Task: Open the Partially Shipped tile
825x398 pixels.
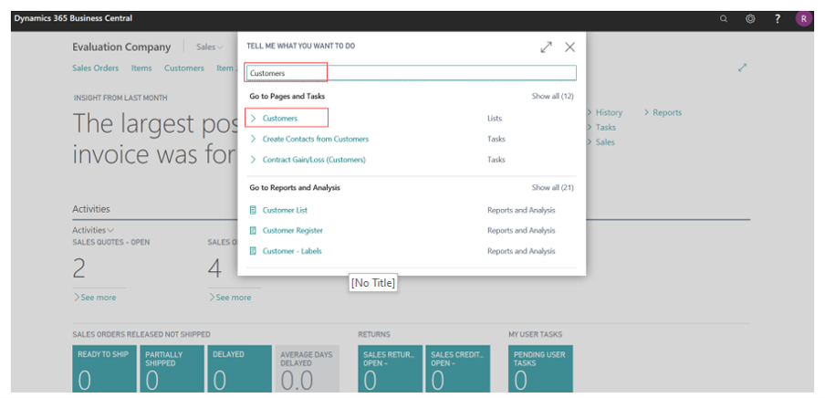Action: (x=172, y=369)
